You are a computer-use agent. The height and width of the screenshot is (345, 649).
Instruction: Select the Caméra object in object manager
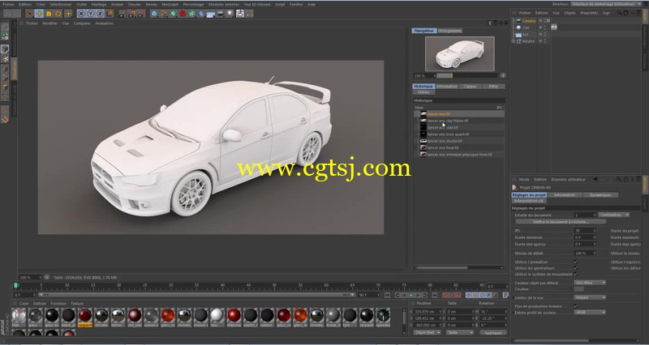(x=529, y=21)
